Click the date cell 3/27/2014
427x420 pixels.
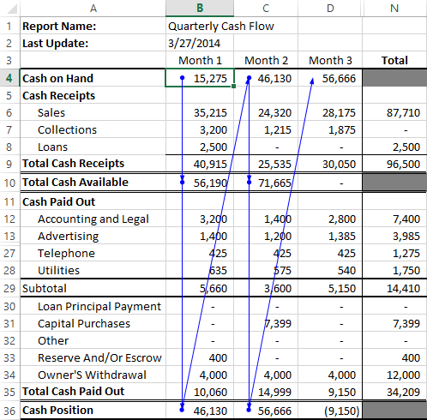click(x=200, y=43)
